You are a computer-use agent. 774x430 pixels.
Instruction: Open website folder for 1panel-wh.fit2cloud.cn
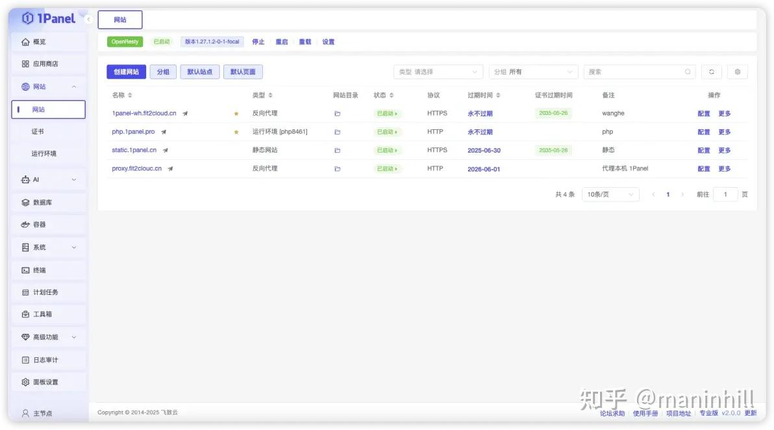[338, 114]
